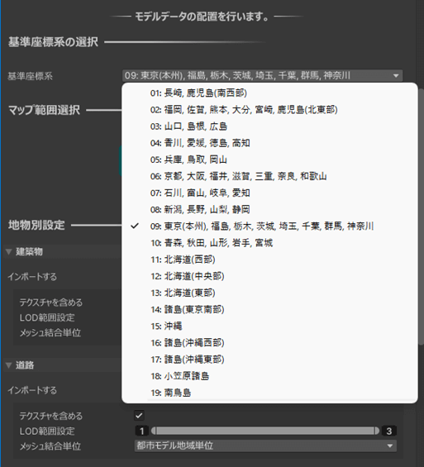Choose 02: 福岡, 佐賀, 熊本 coordinate option
Viewport: 424px width, 467px height.
(x=269, y=110)
